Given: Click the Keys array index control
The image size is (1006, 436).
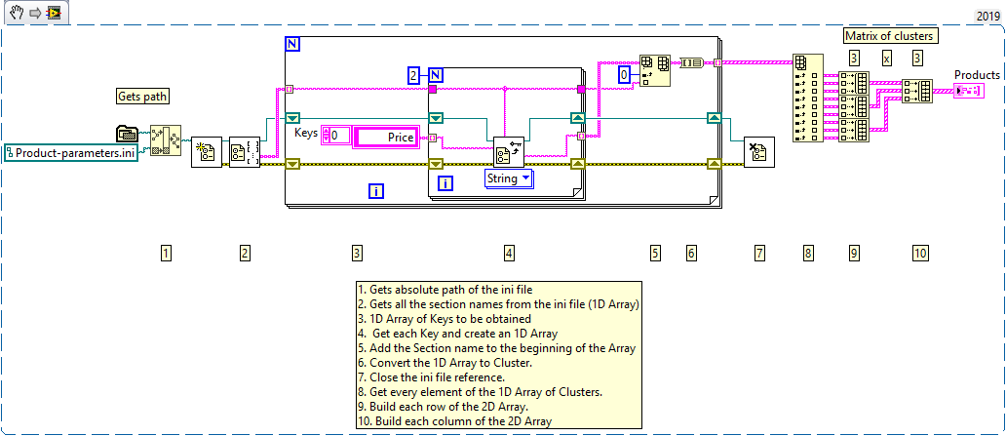Looking at the screenshot, I should (x=336, y=138).
